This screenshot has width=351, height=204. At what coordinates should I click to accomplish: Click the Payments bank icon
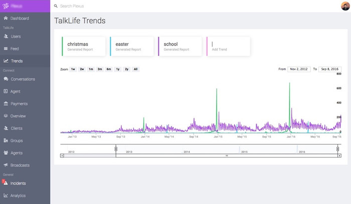pyautogui.click(x=6, y=103)
